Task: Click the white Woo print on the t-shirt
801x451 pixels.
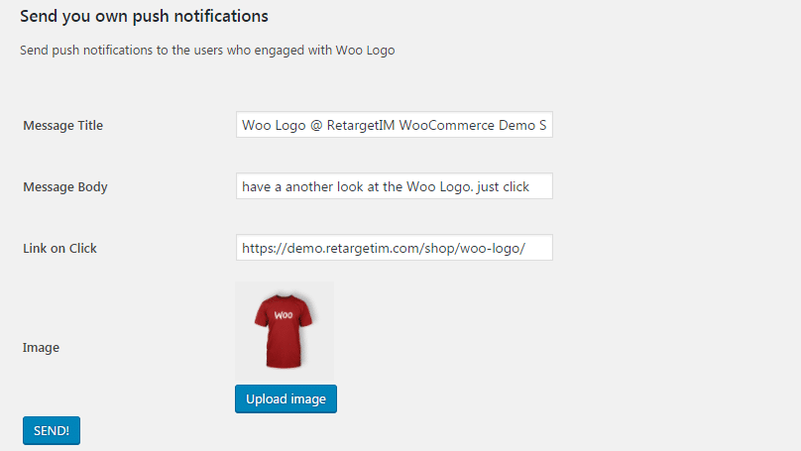Action: tap(284, 315)
